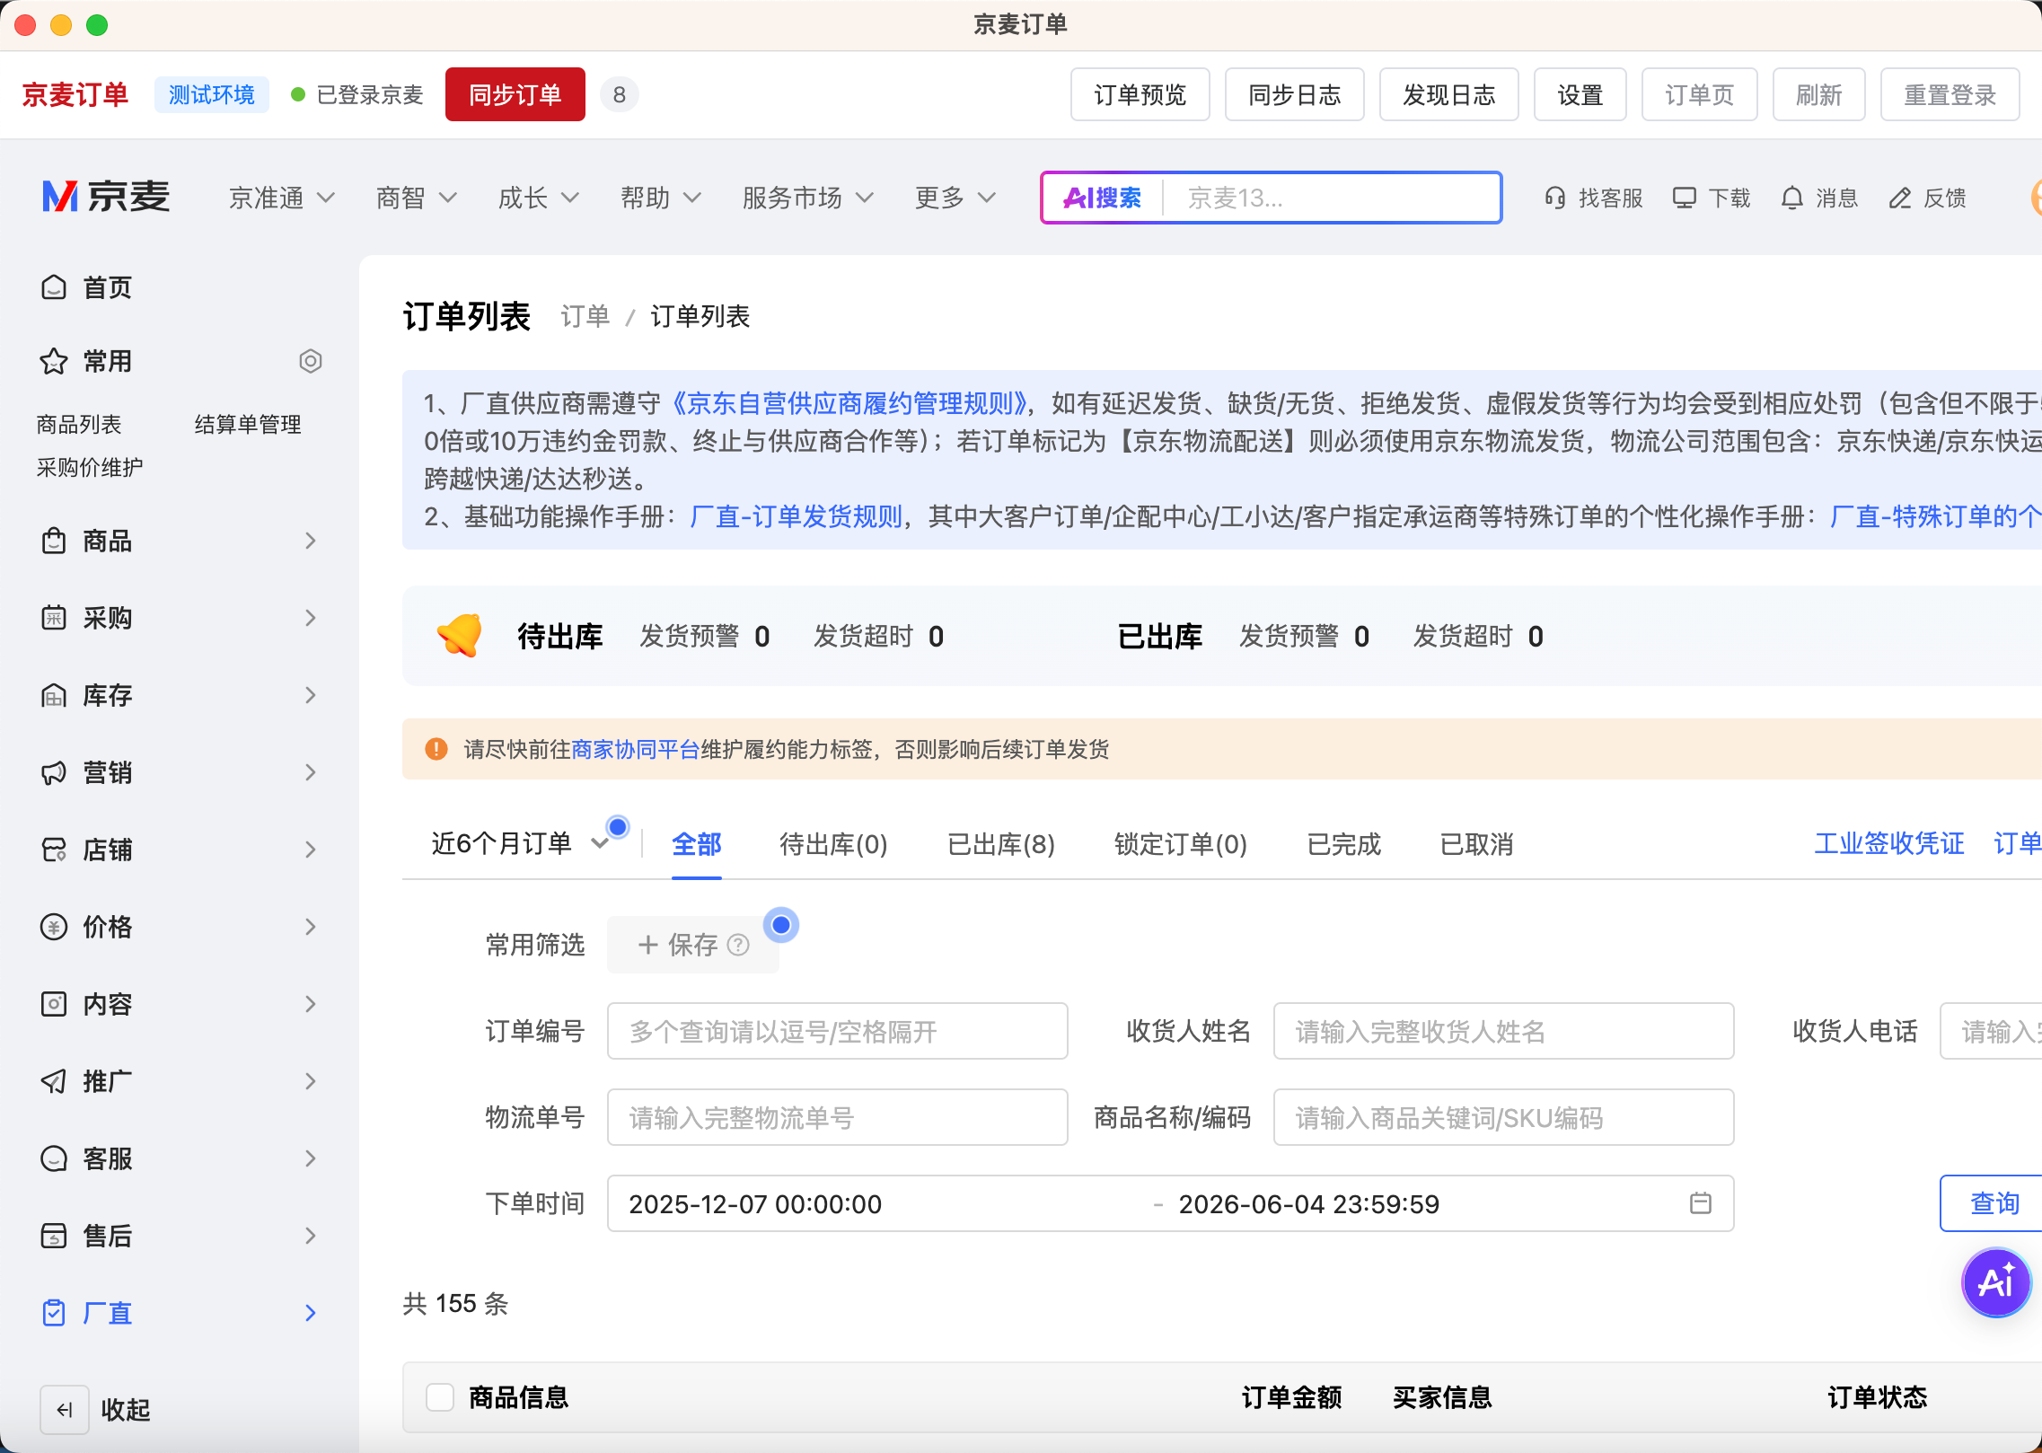
Task: Expand the 服务市场 dropdown menu
Action: (808, 198)
